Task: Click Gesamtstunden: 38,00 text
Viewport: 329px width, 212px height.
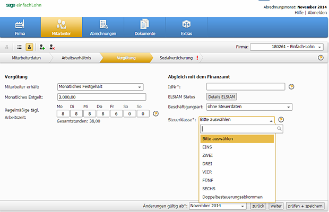Action: point(79,121)
